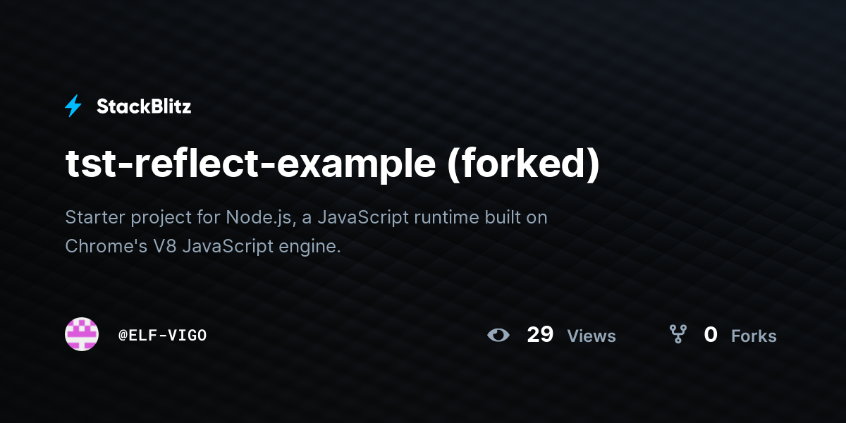Click the Forks label

click(754, 336)
